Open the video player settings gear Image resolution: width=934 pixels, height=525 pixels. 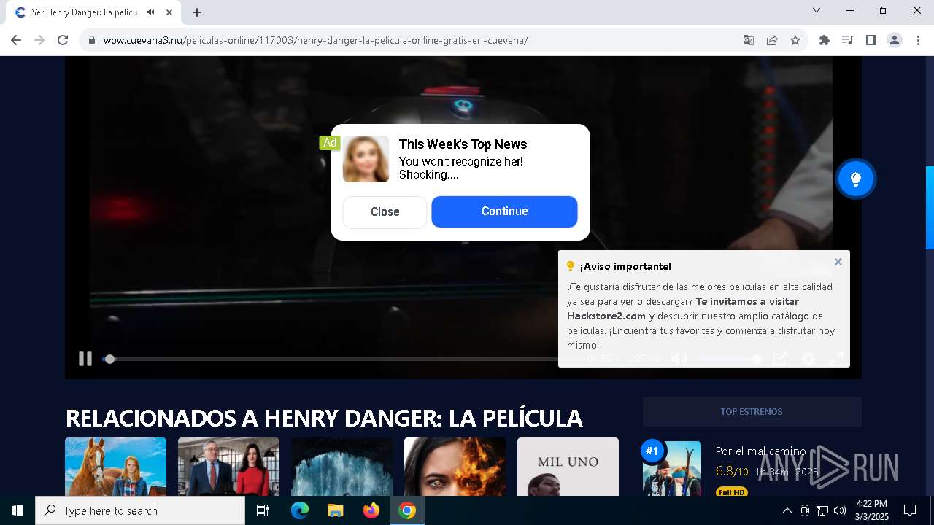click(808, 359)
